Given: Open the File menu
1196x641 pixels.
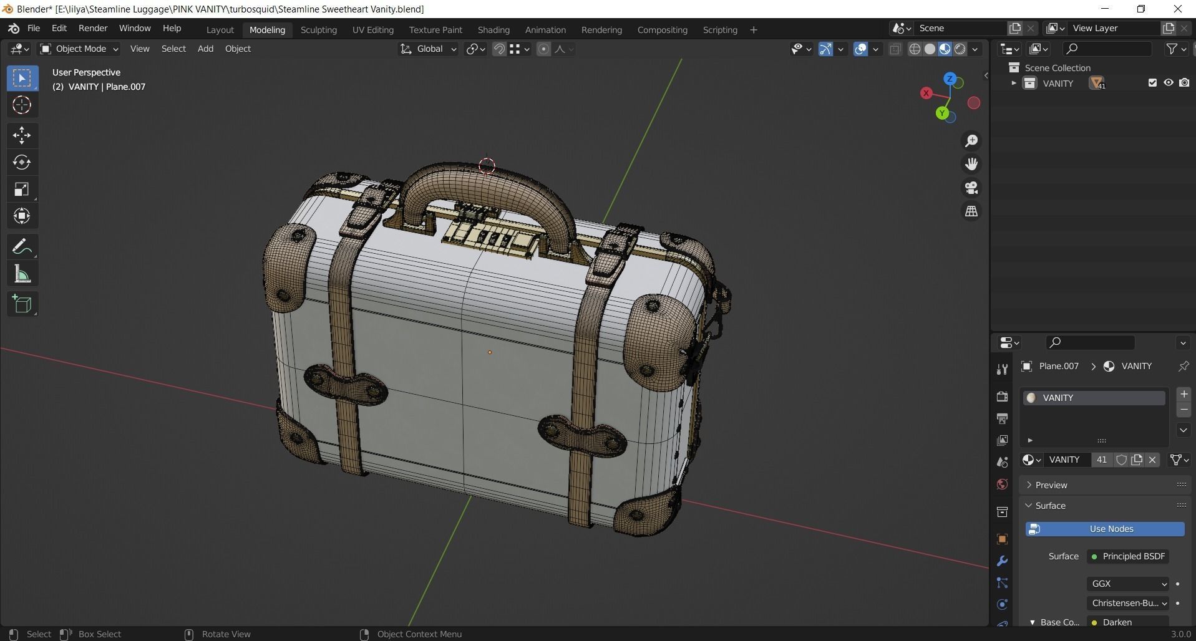Looking at the screenshot, I should click(x=34, y=28).
